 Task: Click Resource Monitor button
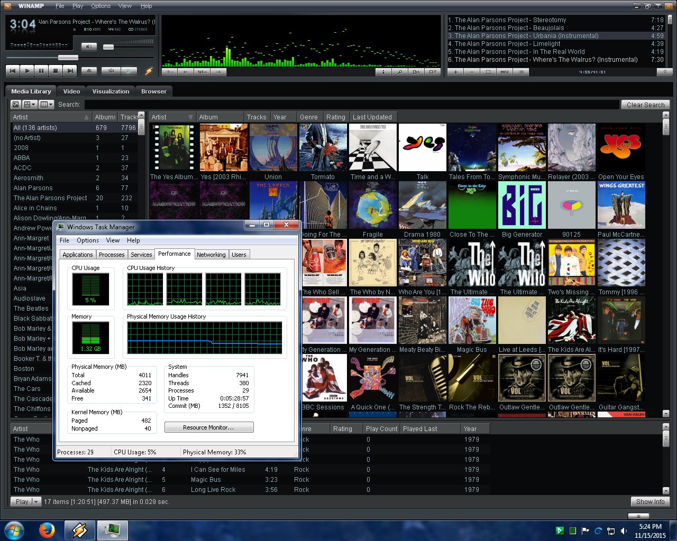click(x=209, y=427)
